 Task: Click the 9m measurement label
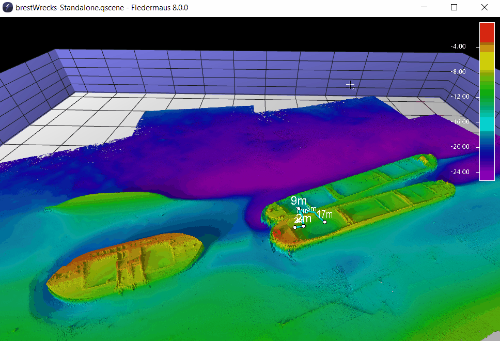pyautogui.click(x=299, y=201)
